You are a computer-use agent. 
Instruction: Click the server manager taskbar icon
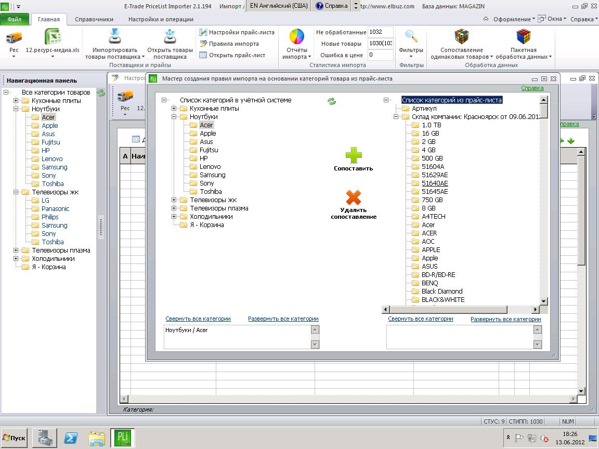coord(45,438)
